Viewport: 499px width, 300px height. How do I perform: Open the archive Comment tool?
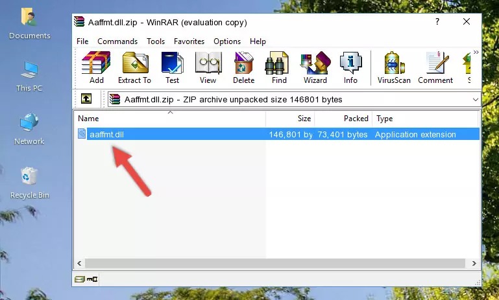click(x=435, y=67)
